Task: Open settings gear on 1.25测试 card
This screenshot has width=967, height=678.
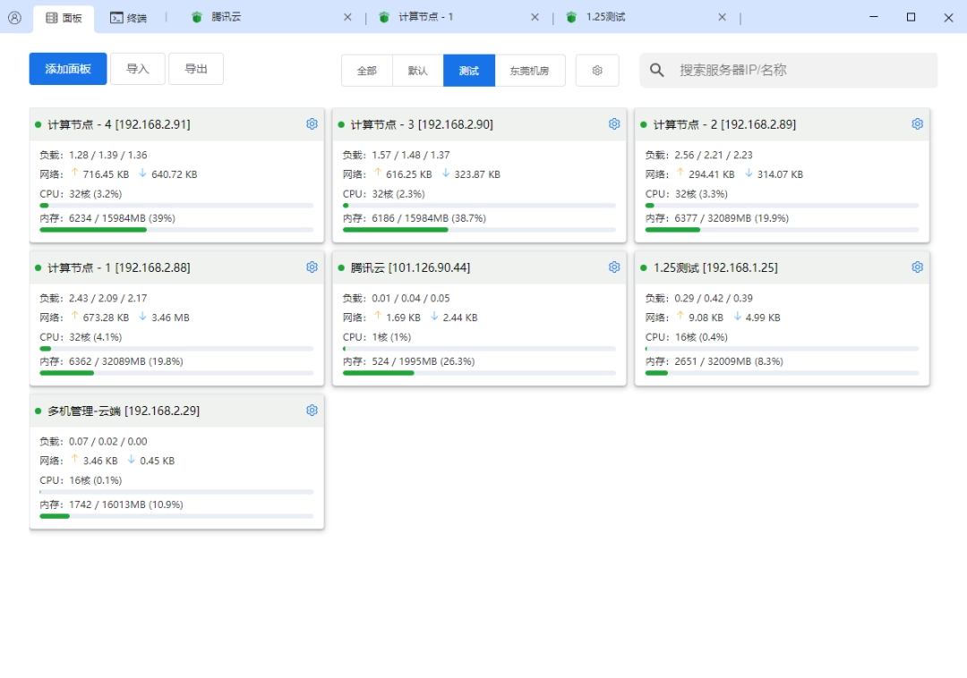Action: [917, 267]
